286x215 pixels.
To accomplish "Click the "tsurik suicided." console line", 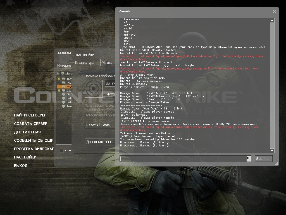I will (133, 114).
